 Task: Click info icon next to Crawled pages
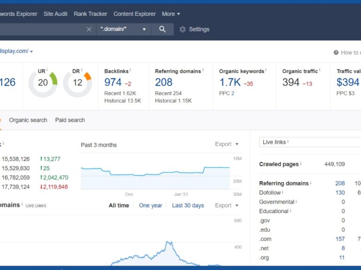pyautogui.click(x=301, y=164)
